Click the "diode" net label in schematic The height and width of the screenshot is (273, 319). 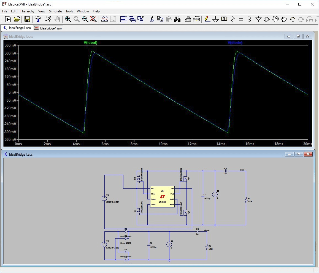click(x=207, y=230)
